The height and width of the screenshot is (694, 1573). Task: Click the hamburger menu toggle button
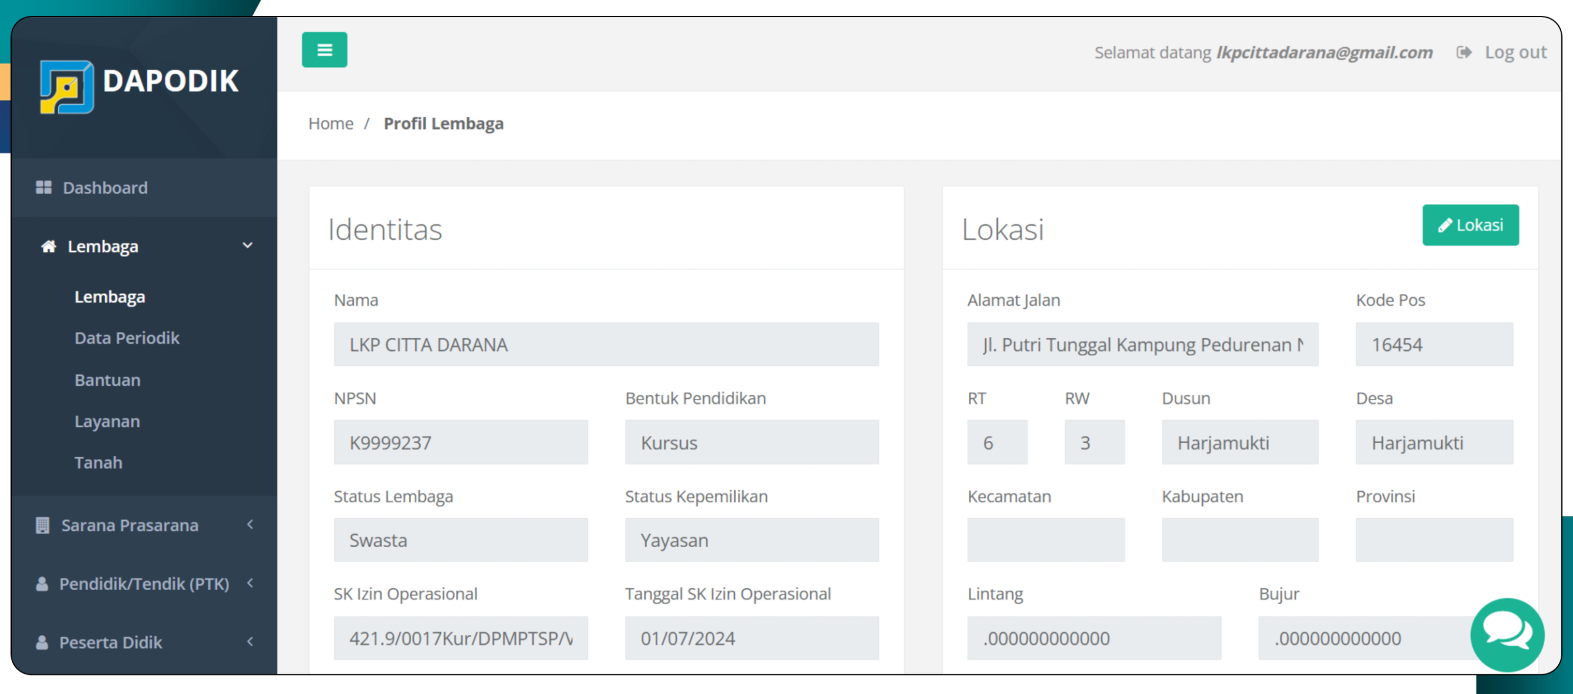324,50
